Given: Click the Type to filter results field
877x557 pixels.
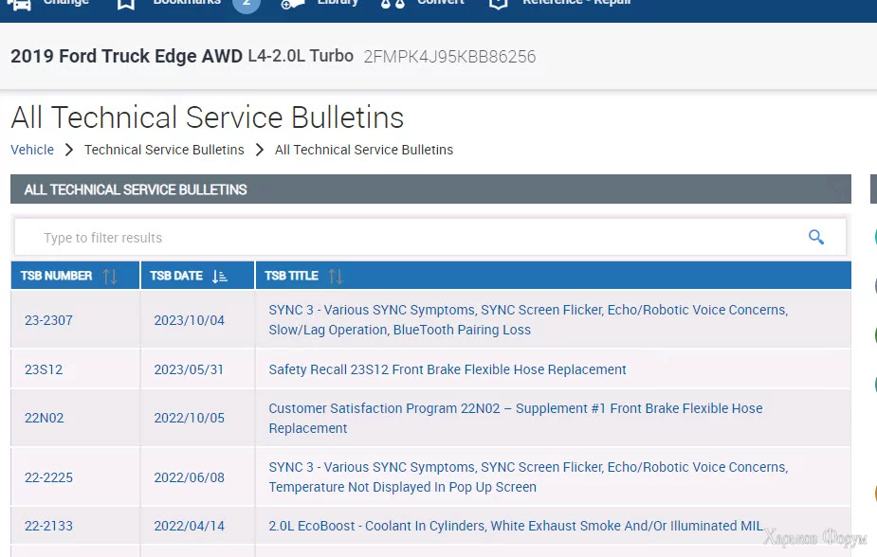Looking at the screenshot, I should (408, 238).
